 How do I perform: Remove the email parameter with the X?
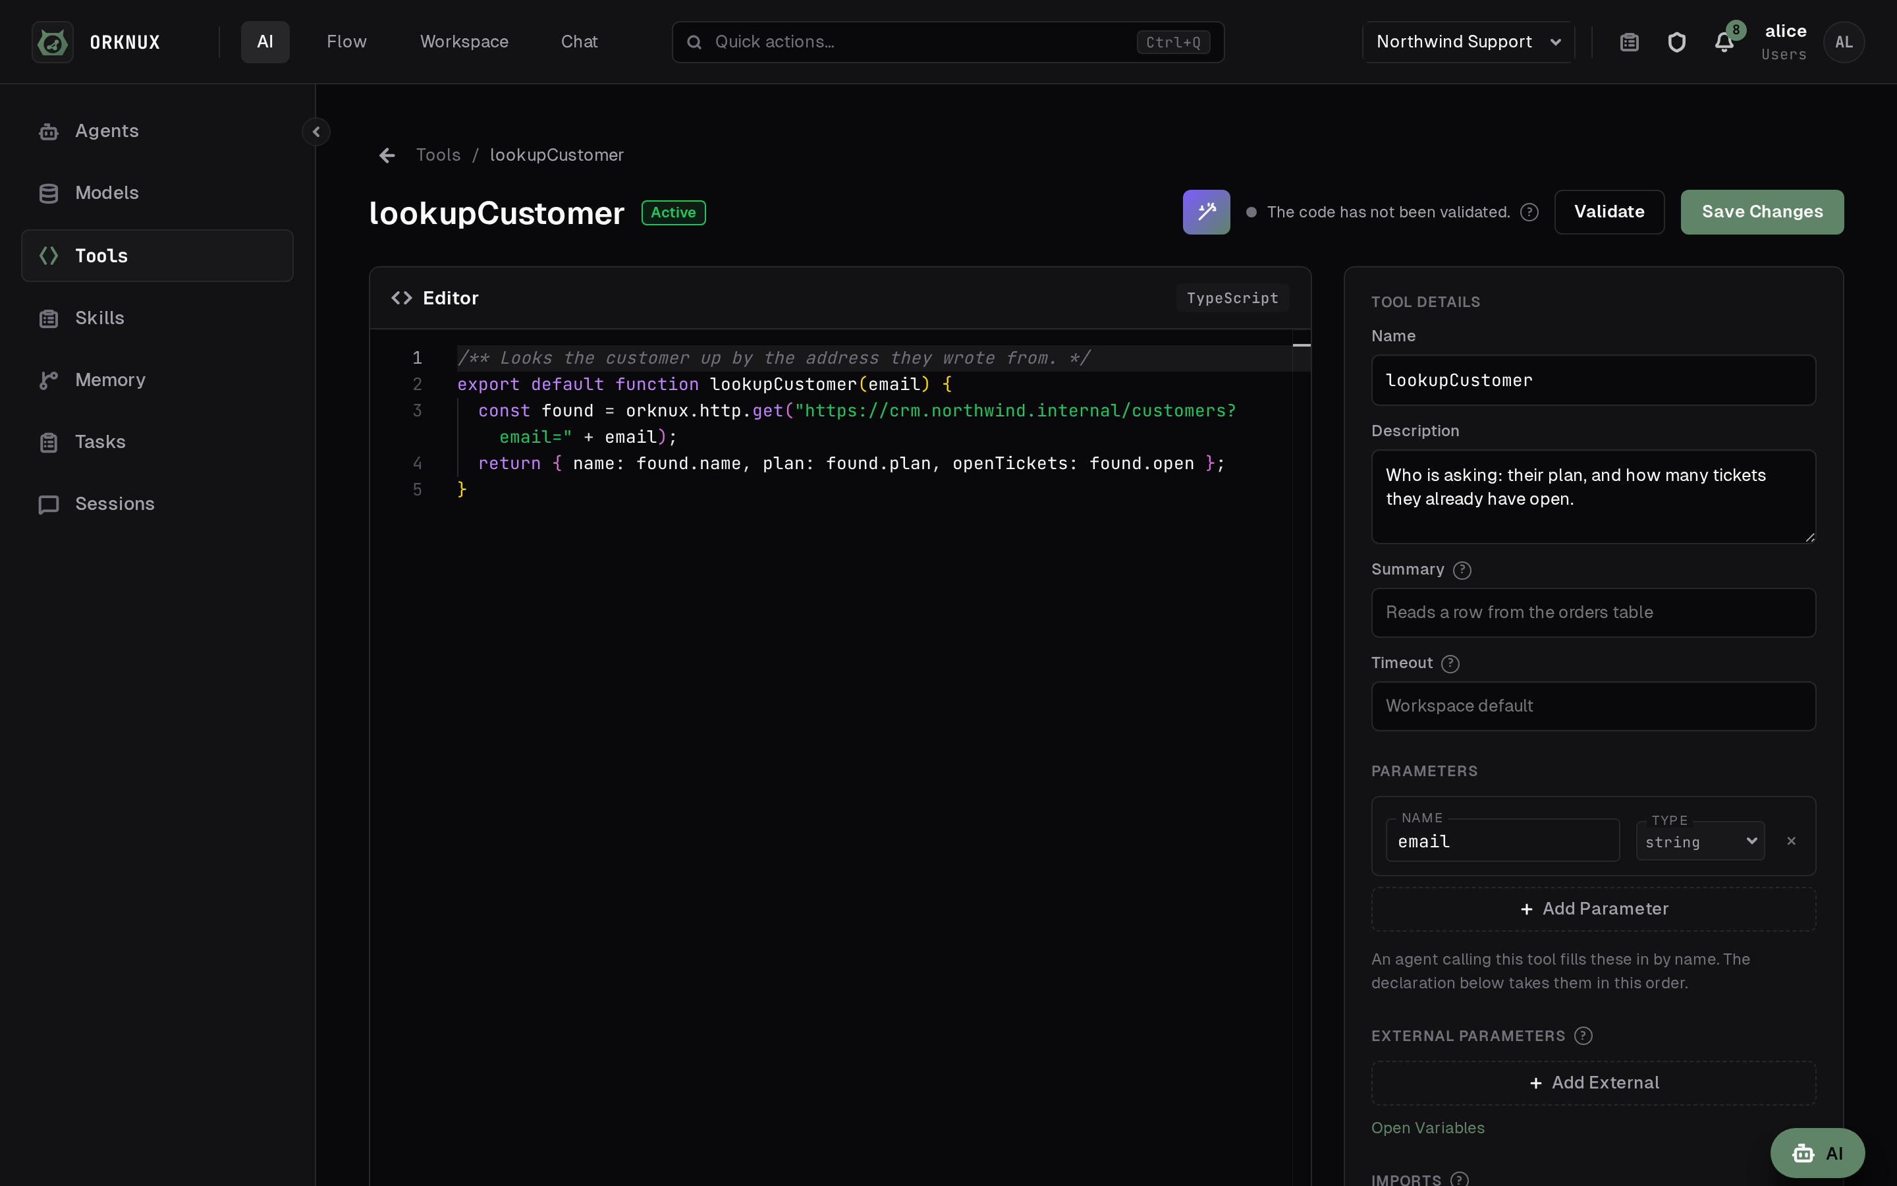pyautogui.click(x=1791, y=841)
